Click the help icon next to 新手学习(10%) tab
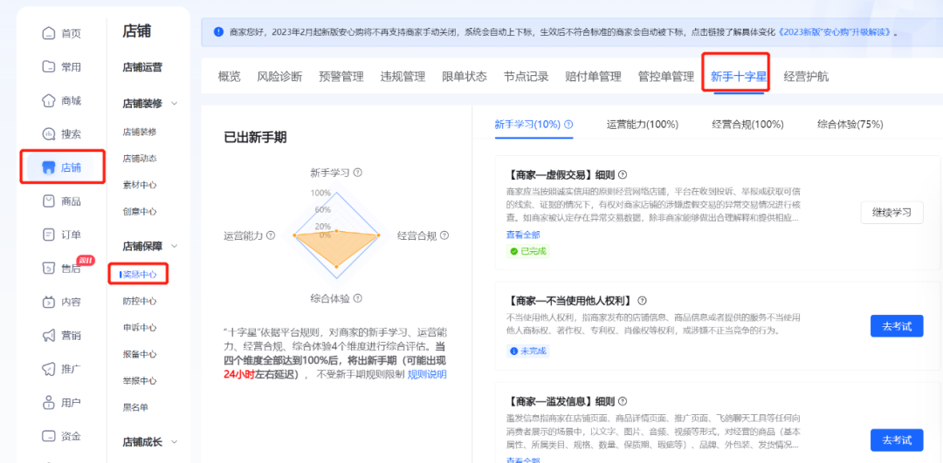The height and width of the screenshot is (463, 943). [x=568, y=125]
